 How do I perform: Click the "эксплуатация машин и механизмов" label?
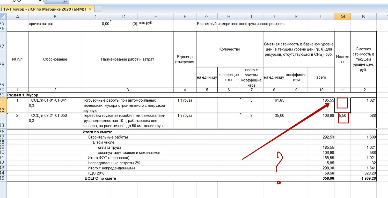click(129, 153)
